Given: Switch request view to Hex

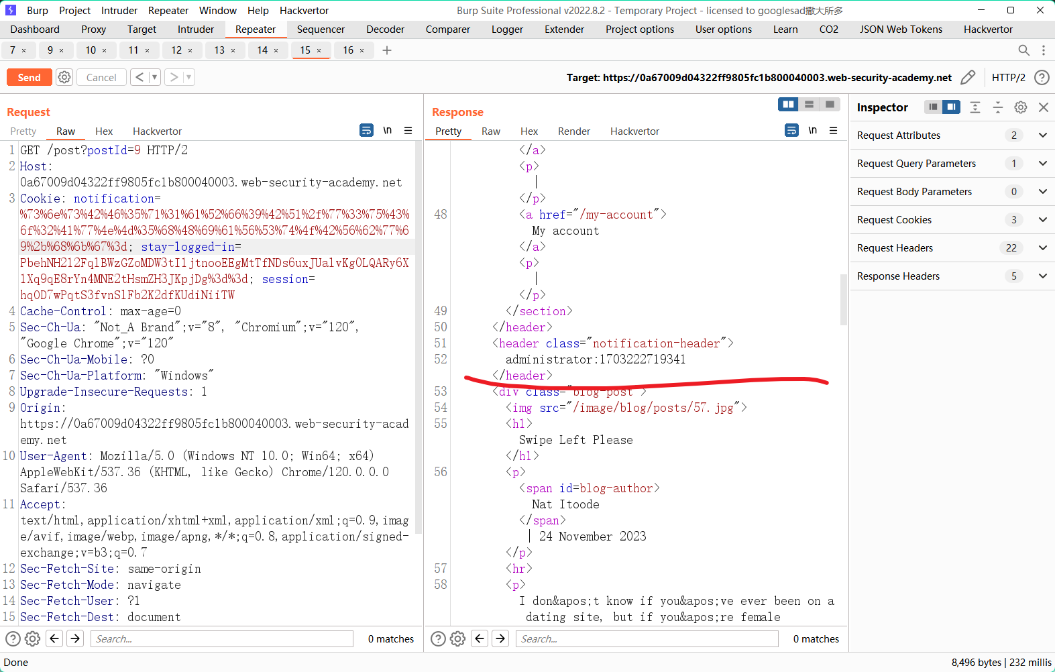Looking at the screenshot, I should [104, 131].
